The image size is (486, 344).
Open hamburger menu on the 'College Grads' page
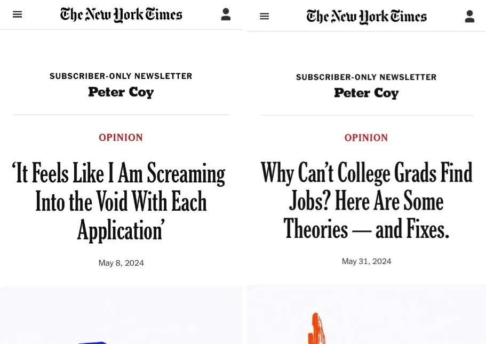[x=264, y=17]
